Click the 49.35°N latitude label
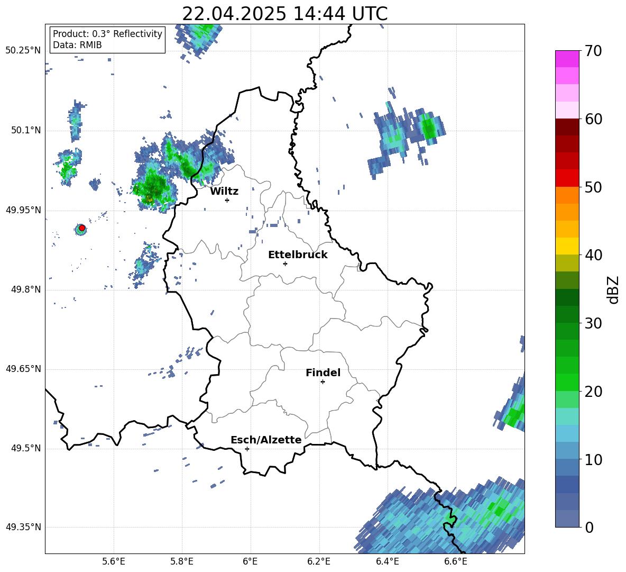The image size is (626, 572). click(x=23, y=527)
